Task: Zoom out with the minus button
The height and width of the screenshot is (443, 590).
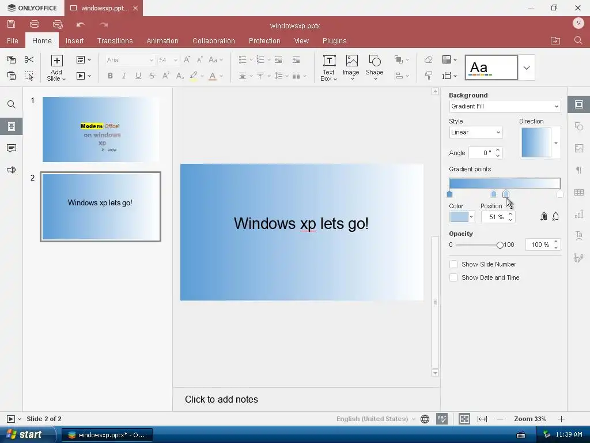Action: pos(500,419)
